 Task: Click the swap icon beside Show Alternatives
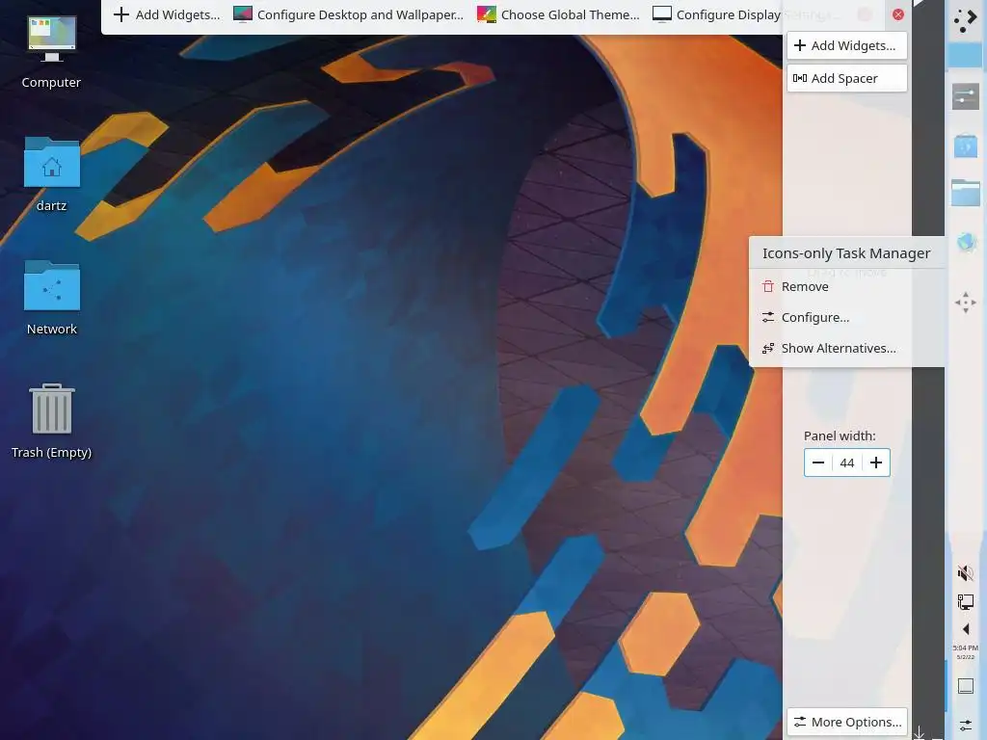(768, 348)
